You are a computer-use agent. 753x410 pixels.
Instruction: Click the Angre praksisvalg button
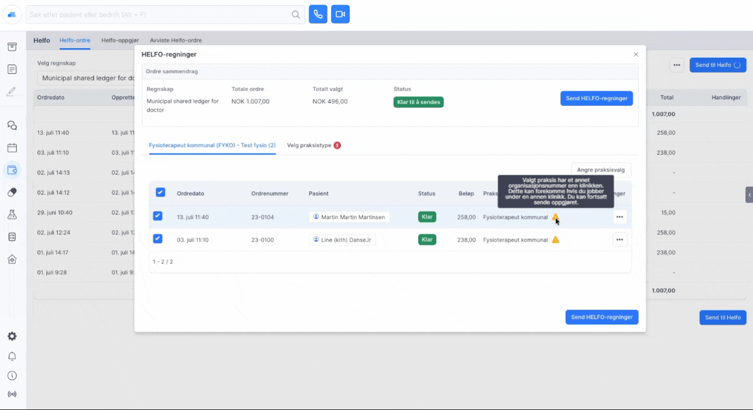pyautogui.click(x=601, y=170)
